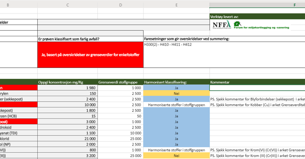Image resolution: width=305 pixels, height=159 pixels.
Task: Select the limit value 25 000 in the klorid row
Action: click(x=121, y=139)
